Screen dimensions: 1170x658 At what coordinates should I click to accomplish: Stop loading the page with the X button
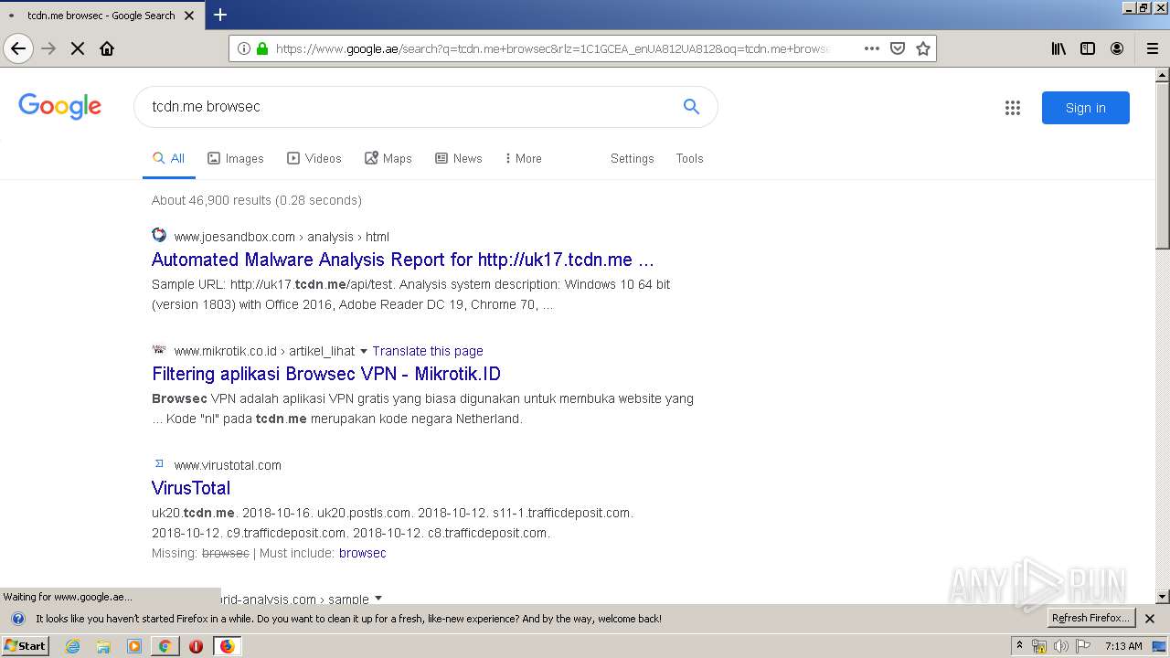click(x=78, y=48)
